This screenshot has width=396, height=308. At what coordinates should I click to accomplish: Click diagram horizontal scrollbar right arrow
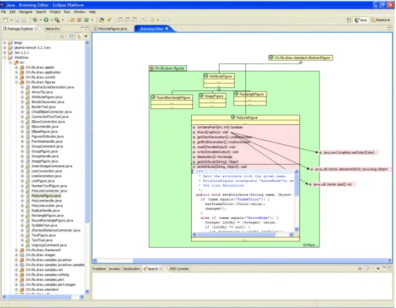(389, 260)
